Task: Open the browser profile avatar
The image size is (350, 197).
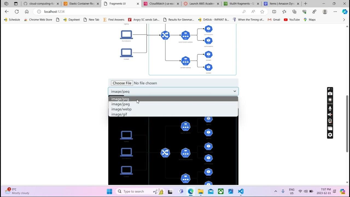Action: (x=325, y=11)
